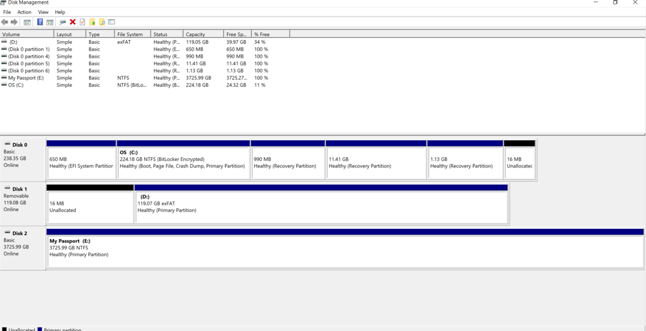This screenshot has height=331, width=646.
Task: Click the Connect/Rescan disk toolbar icon
Action: [x=63, y=22]
